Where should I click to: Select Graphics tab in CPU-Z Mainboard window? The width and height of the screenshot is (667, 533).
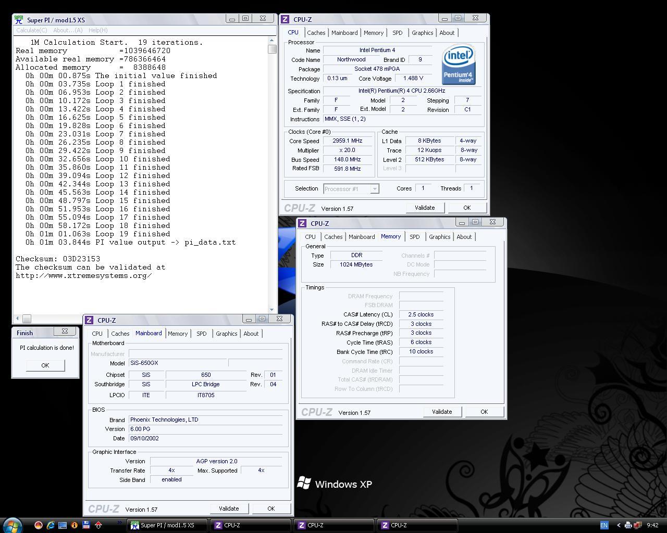pyautogui.click(x=227, y=334)
